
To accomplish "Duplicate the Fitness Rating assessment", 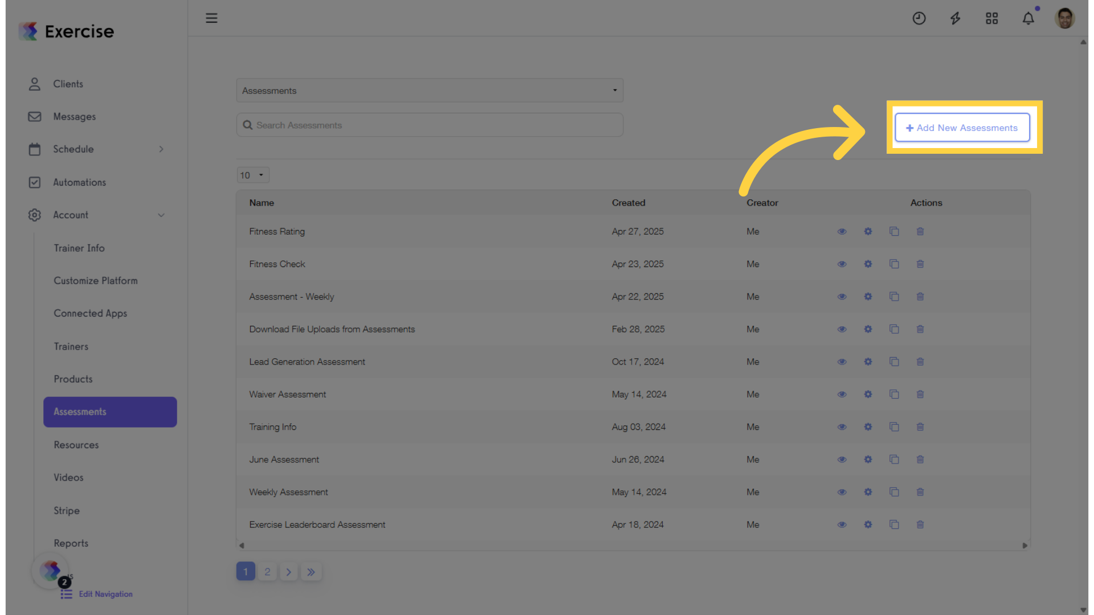I will tap(894, 231).
